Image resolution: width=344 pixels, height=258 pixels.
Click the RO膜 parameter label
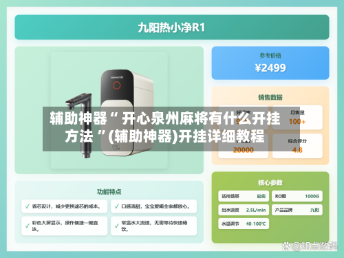pos(281,196)
